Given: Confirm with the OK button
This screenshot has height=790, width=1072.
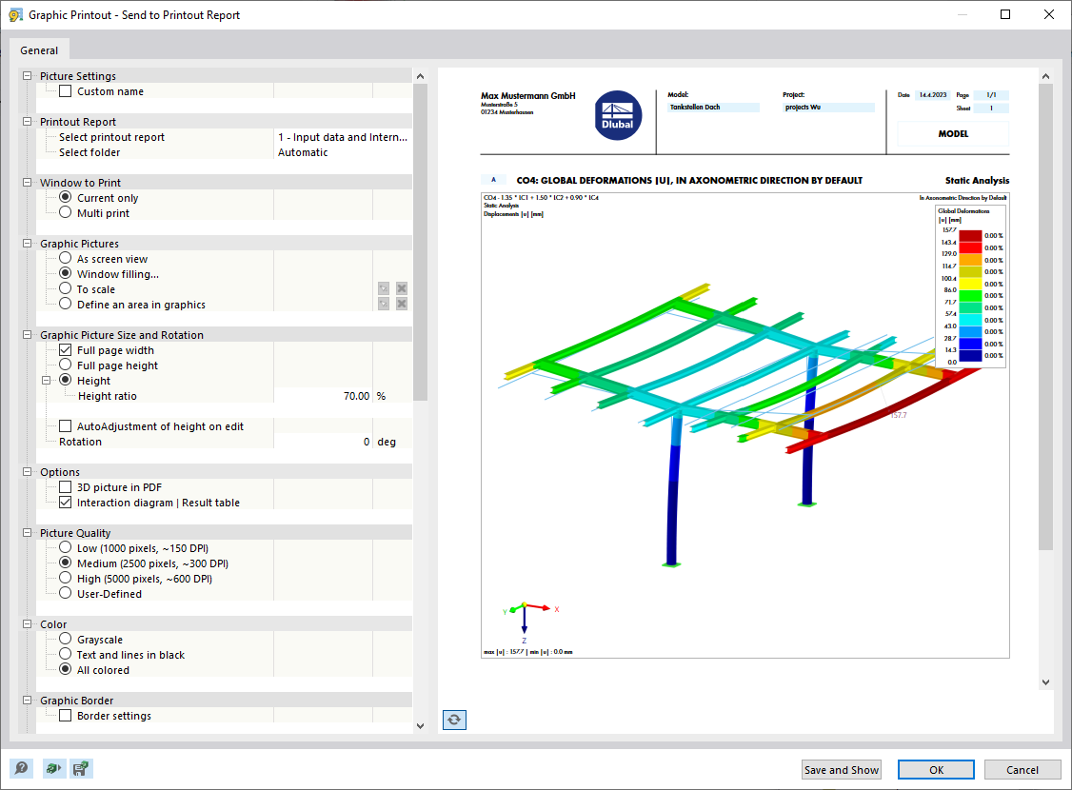Looking at the screenshot, I should click(x=936, y=769).
